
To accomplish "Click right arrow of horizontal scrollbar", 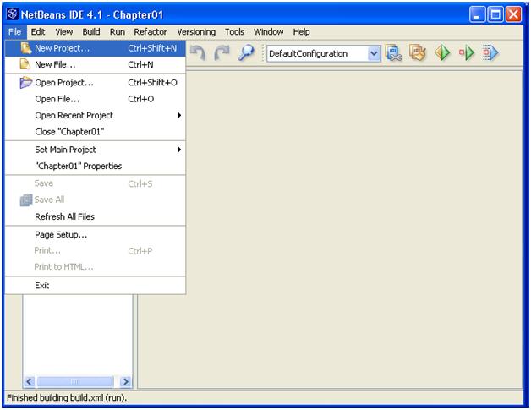I will point(126,381).
